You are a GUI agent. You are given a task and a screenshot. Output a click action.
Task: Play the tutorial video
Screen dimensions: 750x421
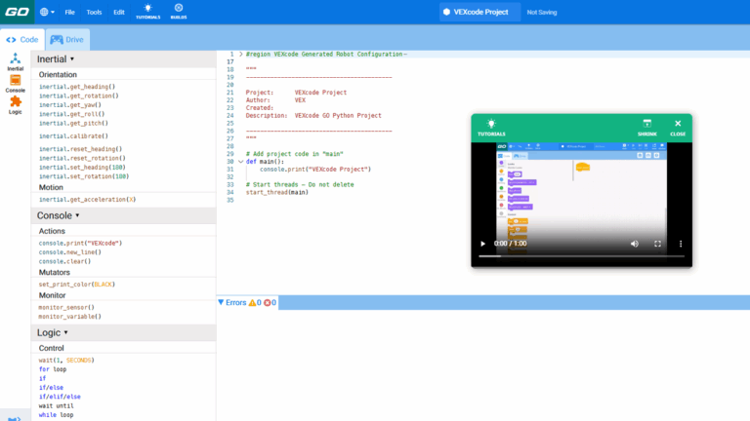482,244
